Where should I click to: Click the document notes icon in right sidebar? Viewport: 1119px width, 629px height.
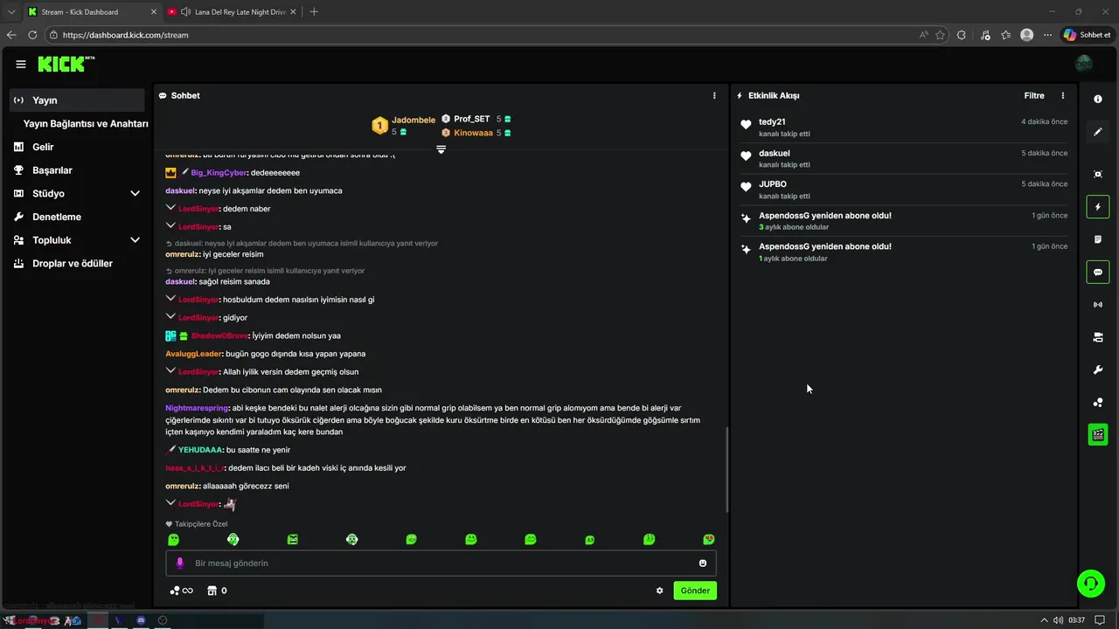tap(1098, 239)
